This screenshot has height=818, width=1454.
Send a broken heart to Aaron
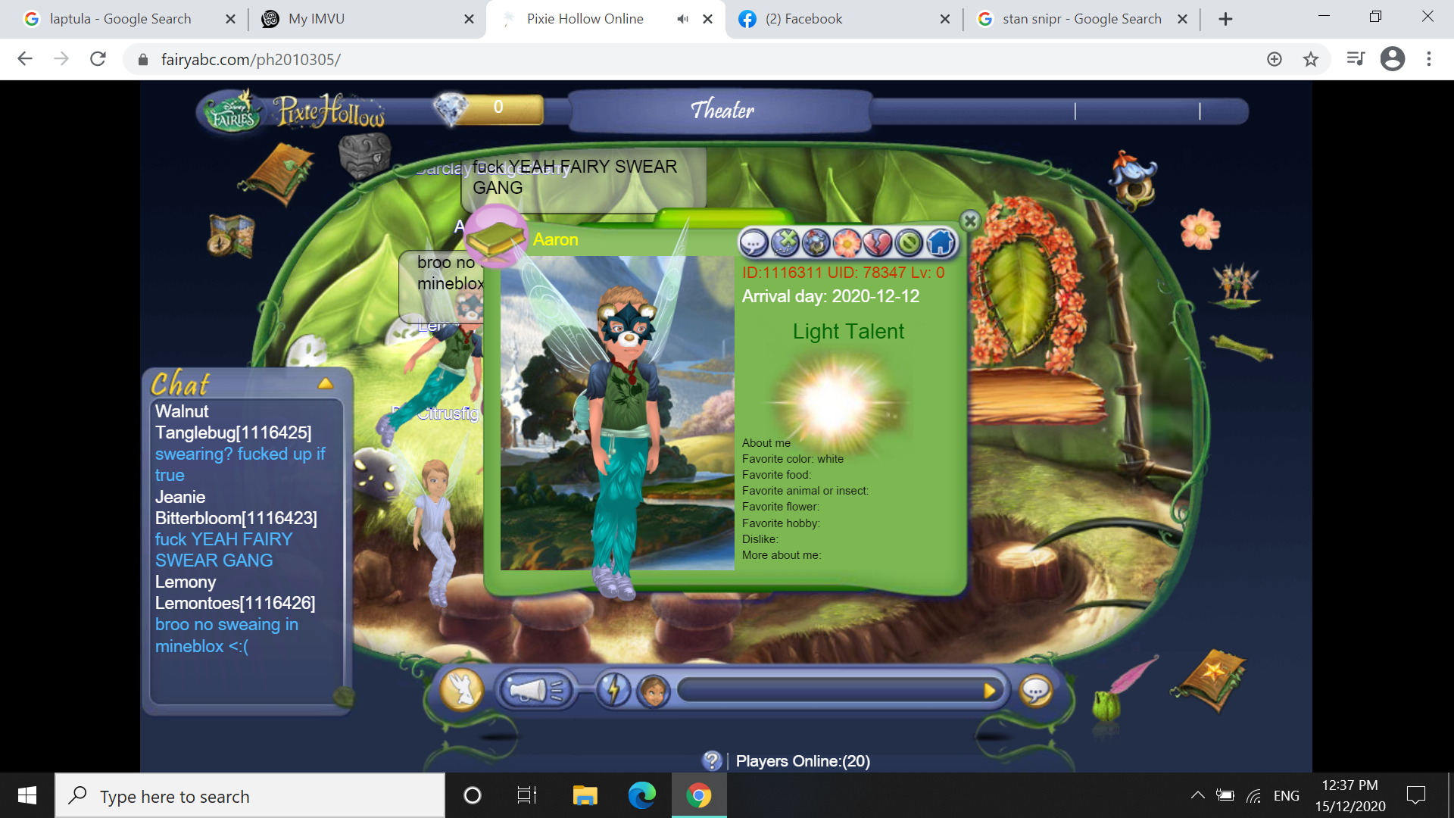click(x=879, y=242)
